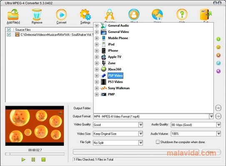
Task: Uncheck the SoulShaker source file checkbox
Action: point(9,35)
